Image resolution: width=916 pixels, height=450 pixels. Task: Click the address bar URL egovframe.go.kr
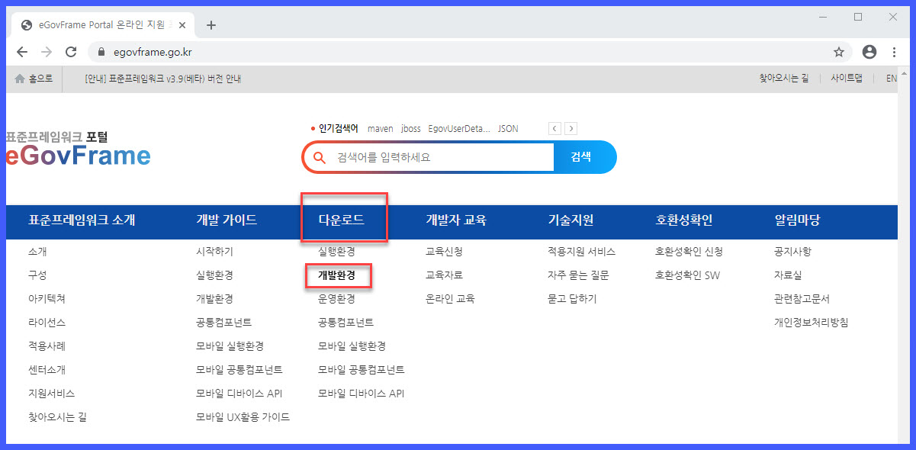153,52
